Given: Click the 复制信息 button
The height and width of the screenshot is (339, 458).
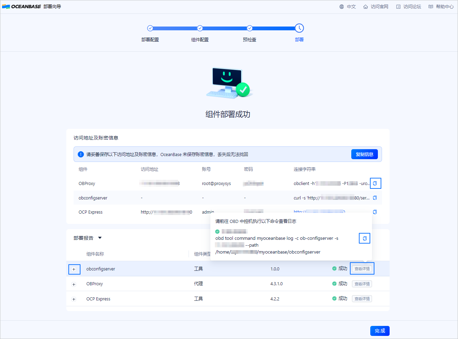Looking at the screenshot, I should [x=364, y=154].
